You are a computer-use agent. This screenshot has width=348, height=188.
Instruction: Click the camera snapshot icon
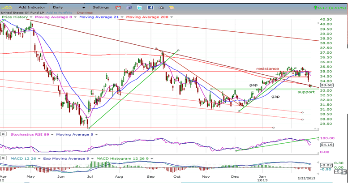pyautogui.click(x=161, y=8)
